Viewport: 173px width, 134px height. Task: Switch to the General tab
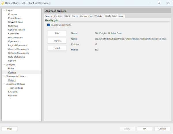coord(48,16)
